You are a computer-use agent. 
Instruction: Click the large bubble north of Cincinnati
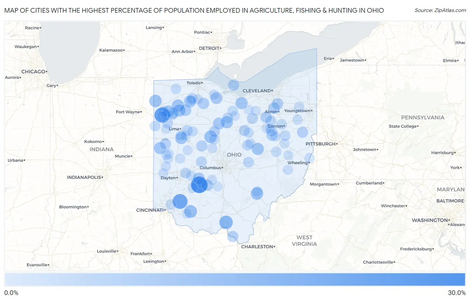click(180, 201)
